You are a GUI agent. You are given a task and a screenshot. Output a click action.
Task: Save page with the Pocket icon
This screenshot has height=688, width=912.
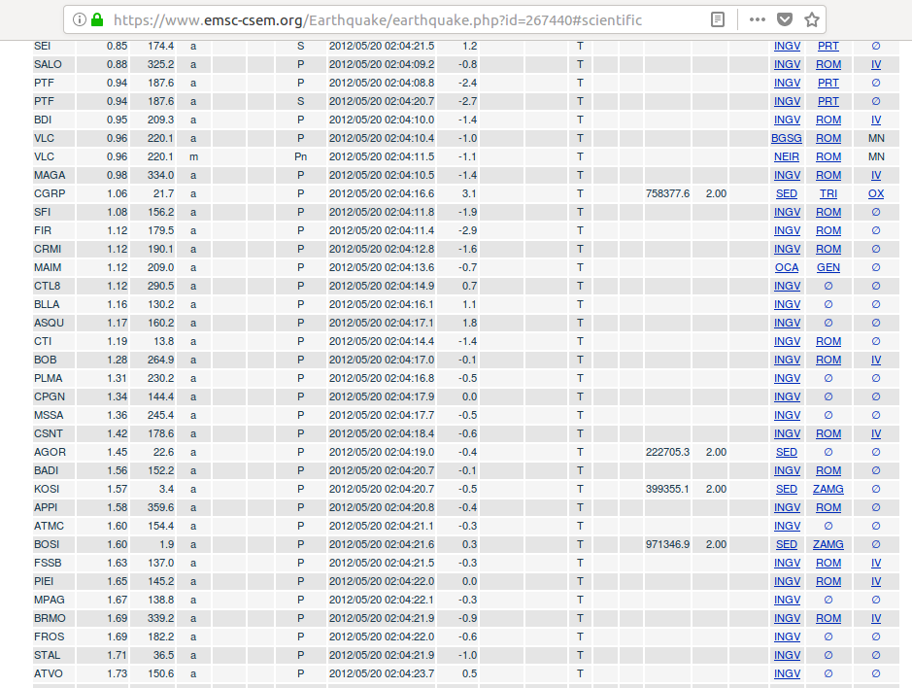(785, 19)
